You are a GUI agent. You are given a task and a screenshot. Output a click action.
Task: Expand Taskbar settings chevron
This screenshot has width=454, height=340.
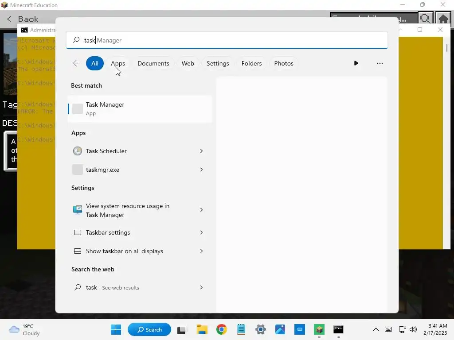(201, 232)
